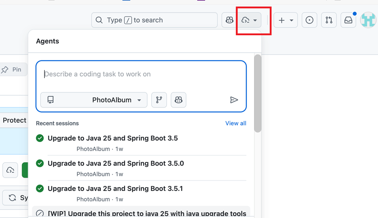The height and width of the screenshot is (218, 378).
Task: Open Pull requests icon in header
Action: coord(329,20)
